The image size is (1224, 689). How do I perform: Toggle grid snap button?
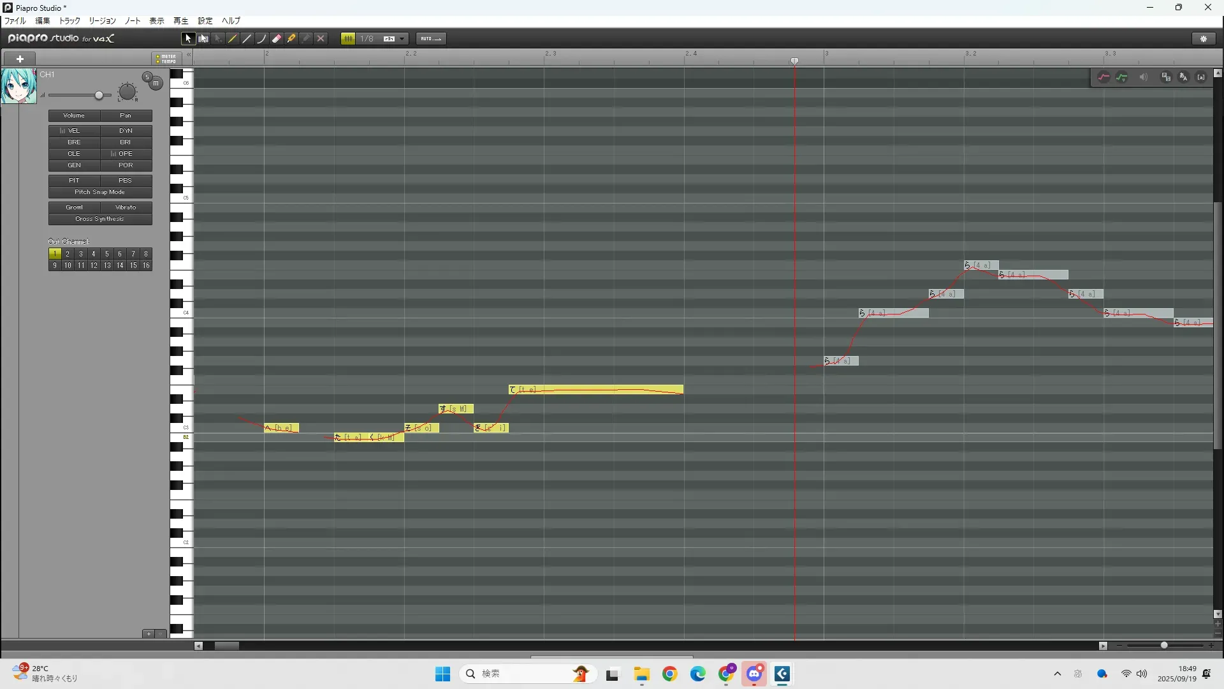(348, 39)
